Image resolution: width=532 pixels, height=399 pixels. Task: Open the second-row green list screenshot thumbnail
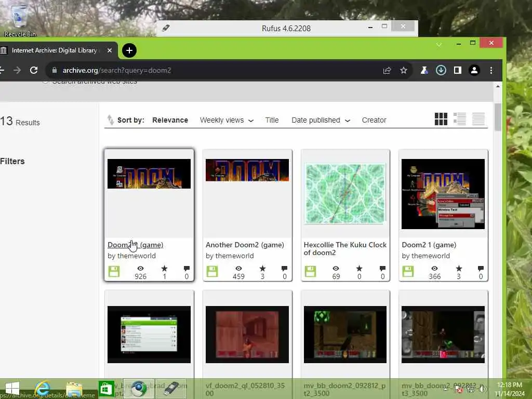149,335
